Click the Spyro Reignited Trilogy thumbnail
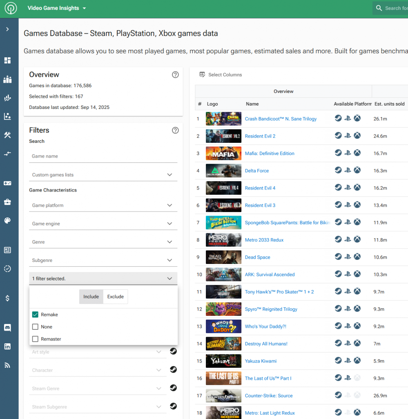The width and height of the screenshot is (408, 419). [x=223, y=309]
